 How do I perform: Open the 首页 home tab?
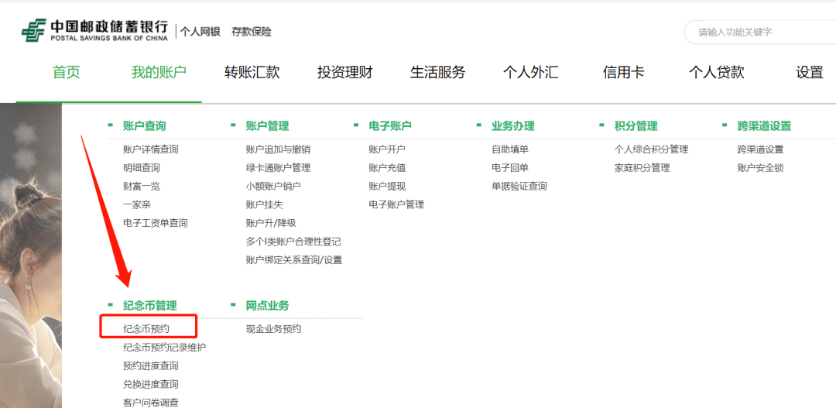pyautogui.click(x=67, y=73)
